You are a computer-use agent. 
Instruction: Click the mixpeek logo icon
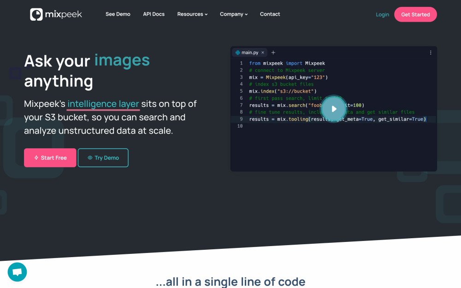[36, 14]
